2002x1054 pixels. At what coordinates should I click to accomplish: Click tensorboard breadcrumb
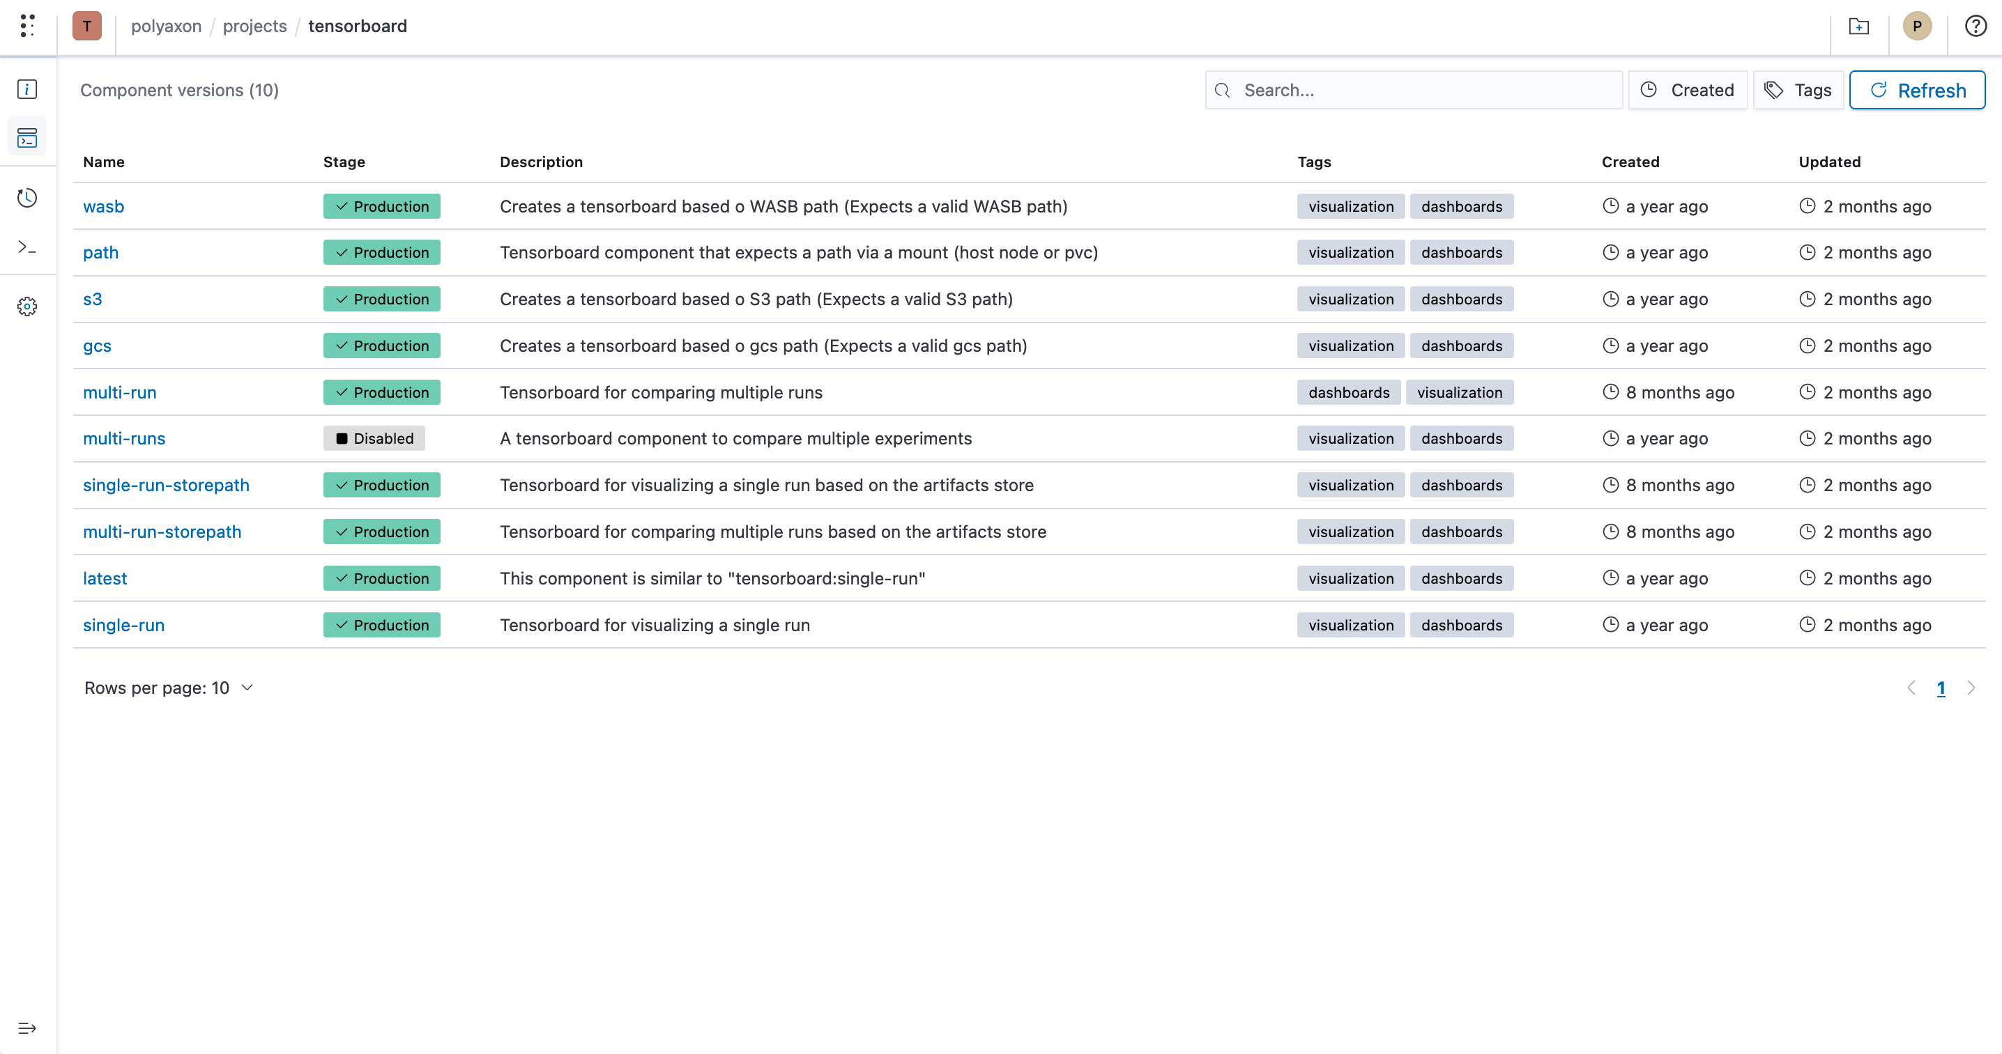358,26
